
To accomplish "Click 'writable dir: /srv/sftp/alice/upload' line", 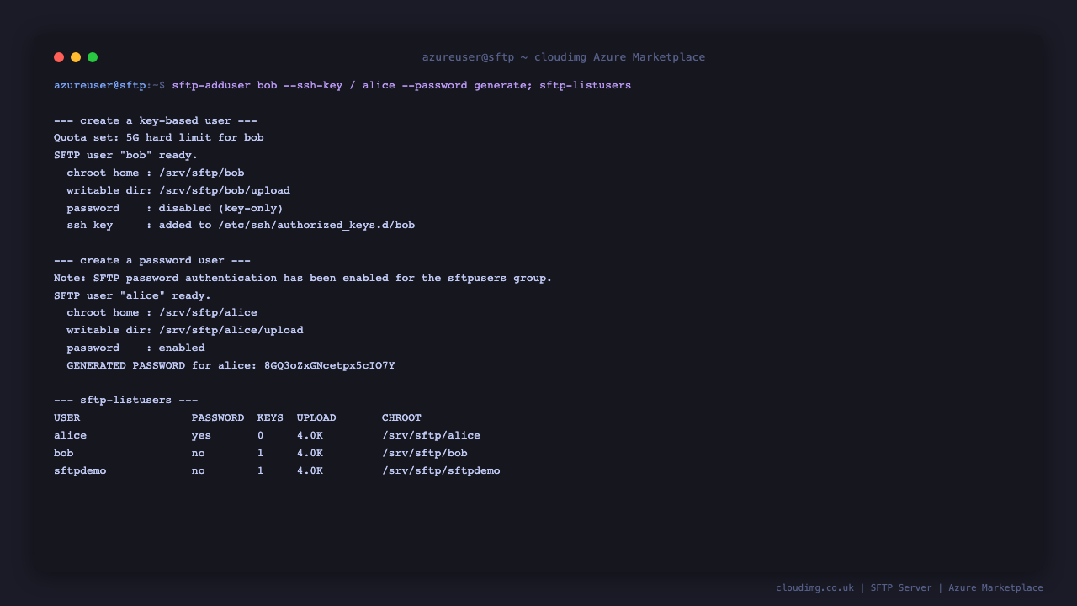I will click(185, 330).
